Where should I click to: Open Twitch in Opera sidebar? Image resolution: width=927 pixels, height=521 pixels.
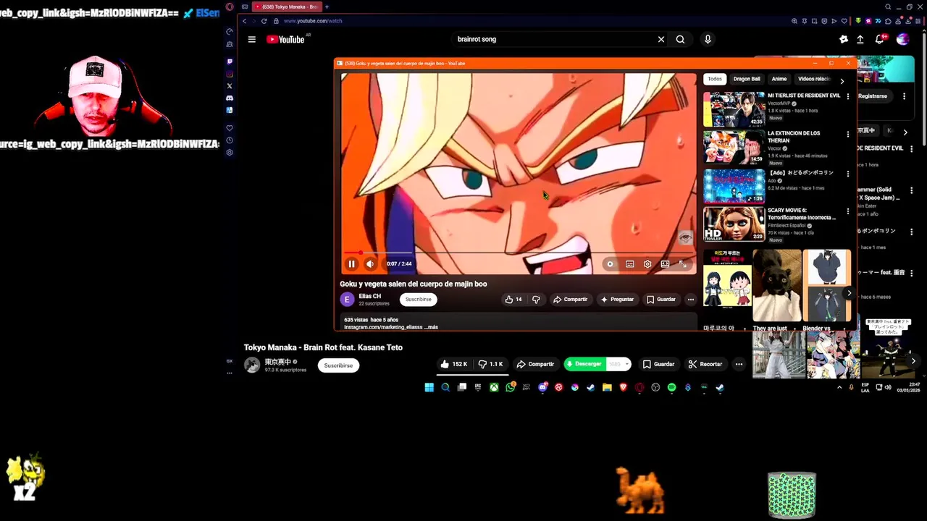tap(230, 62)
